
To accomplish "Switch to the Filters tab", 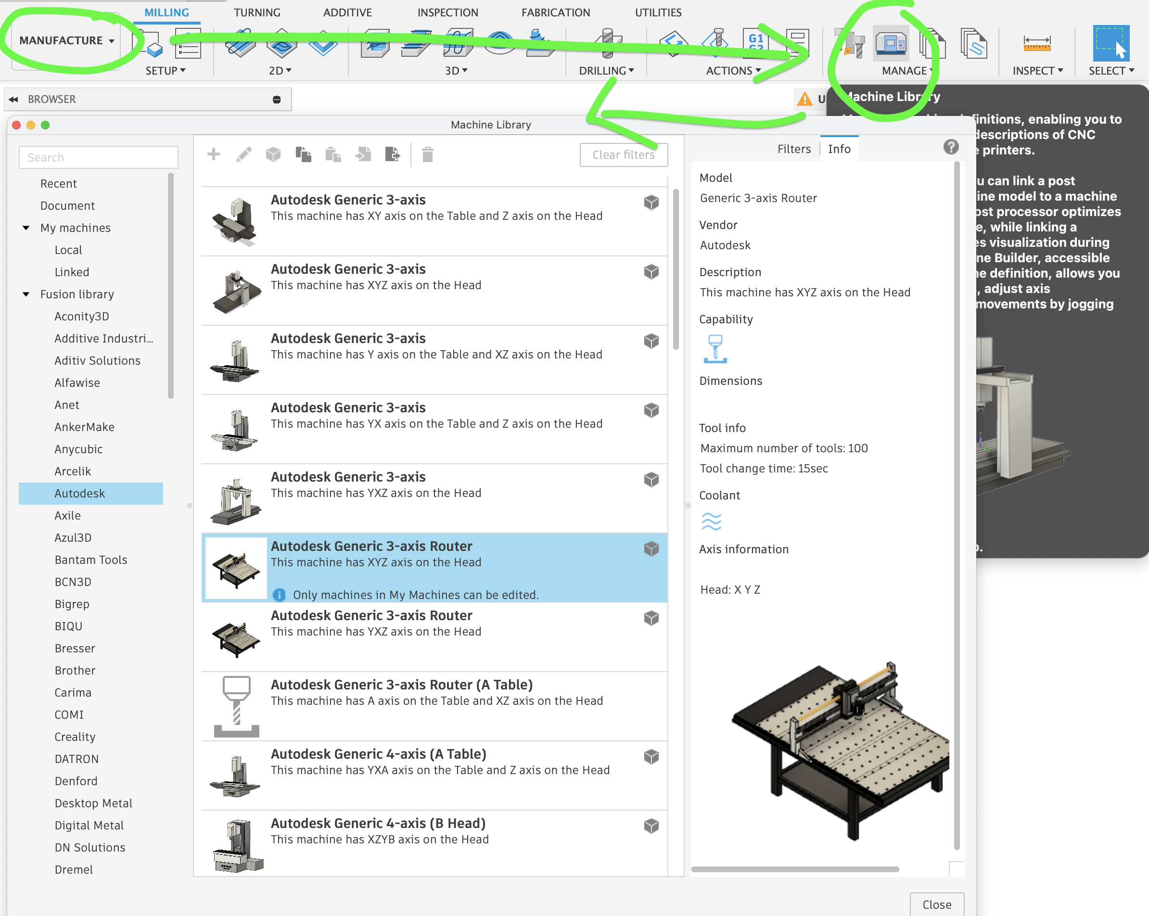I will click(793, 149).
